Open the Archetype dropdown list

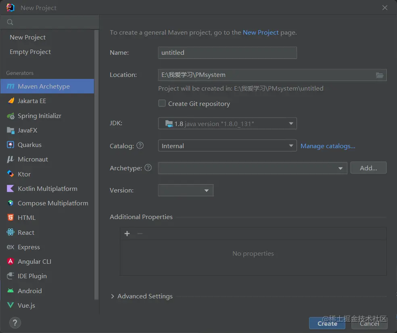point(341,168)
